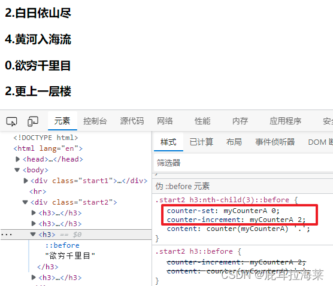Expand the first h3 under start2
Screen dimensions: 333x286
34,213
